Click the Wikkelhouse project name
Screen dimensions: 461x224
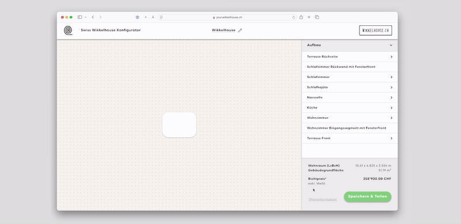[224, 30]
